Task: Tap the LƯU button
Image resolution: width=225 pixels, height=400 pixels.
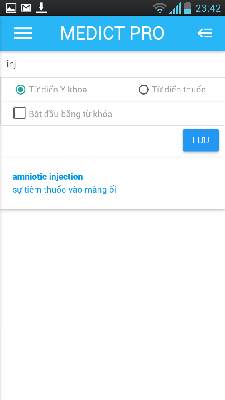Action: click(x=201, y=140)
